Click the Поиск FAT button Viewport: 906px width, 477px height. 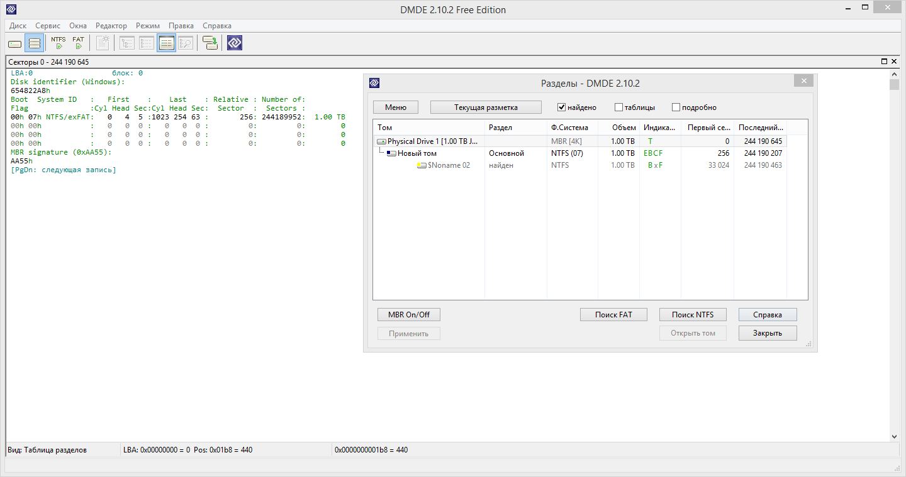click(613, 315)
